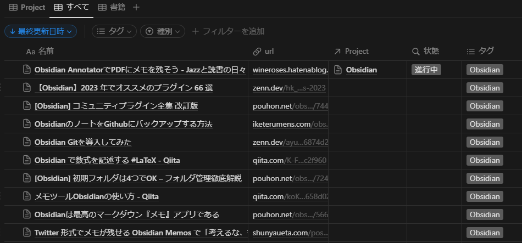Click page icon of Githubにバックアップ row
The width and height of the screenshot is (522, 243).
[26, 124]
